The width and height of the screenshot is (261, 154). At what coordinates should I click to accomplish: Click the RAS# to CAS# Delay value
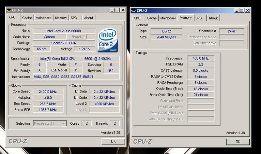tap(201, 77)
